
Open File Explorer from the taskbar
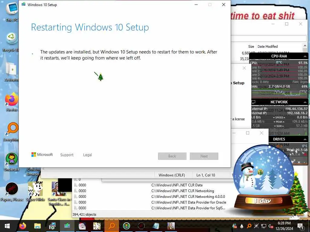[37, 226]
